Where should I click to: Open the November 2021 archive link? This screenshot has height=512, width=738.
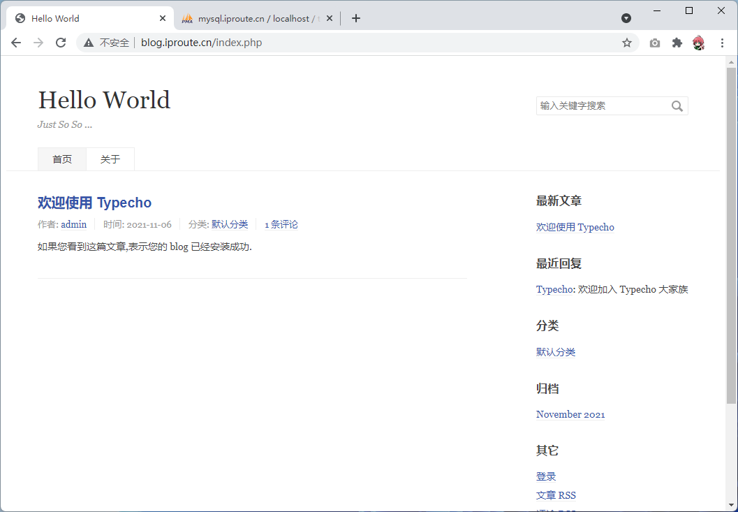click(x=570, y=414)
